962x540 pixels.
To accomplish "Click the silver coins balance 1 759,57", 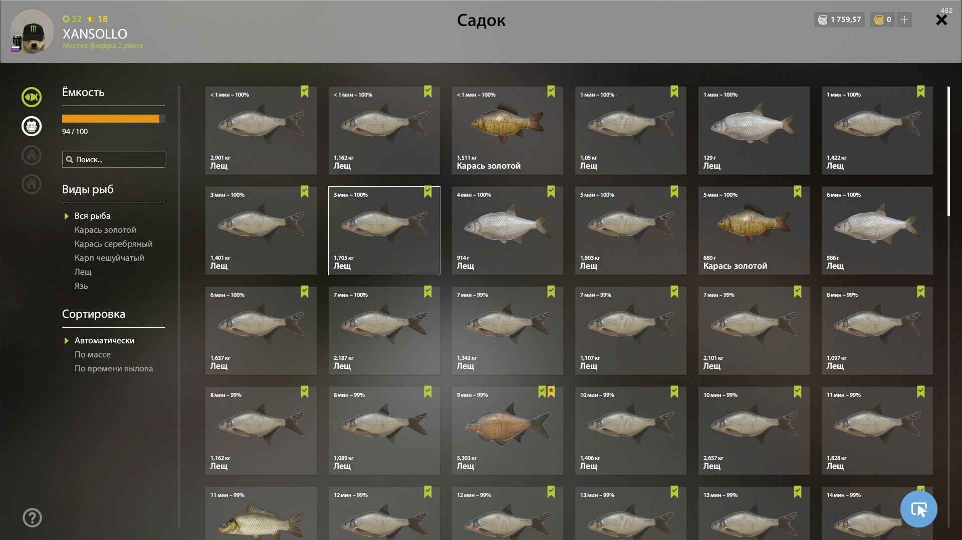I will click(x=839, y=20).
